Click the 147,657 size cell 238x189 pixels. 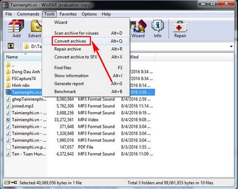tap(67, 147)
